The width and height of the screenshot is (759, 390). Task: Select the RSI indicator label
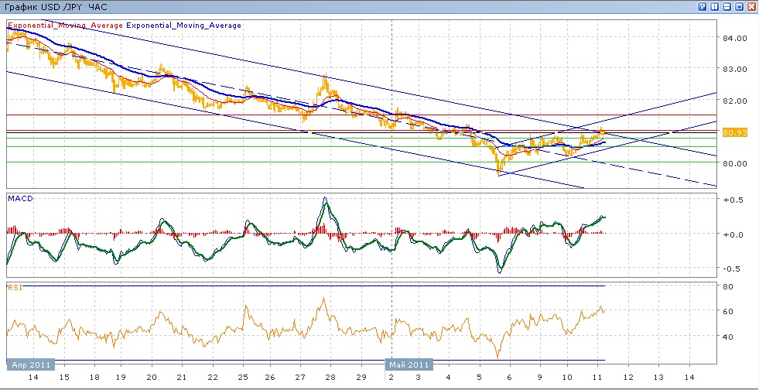point(15,287)
